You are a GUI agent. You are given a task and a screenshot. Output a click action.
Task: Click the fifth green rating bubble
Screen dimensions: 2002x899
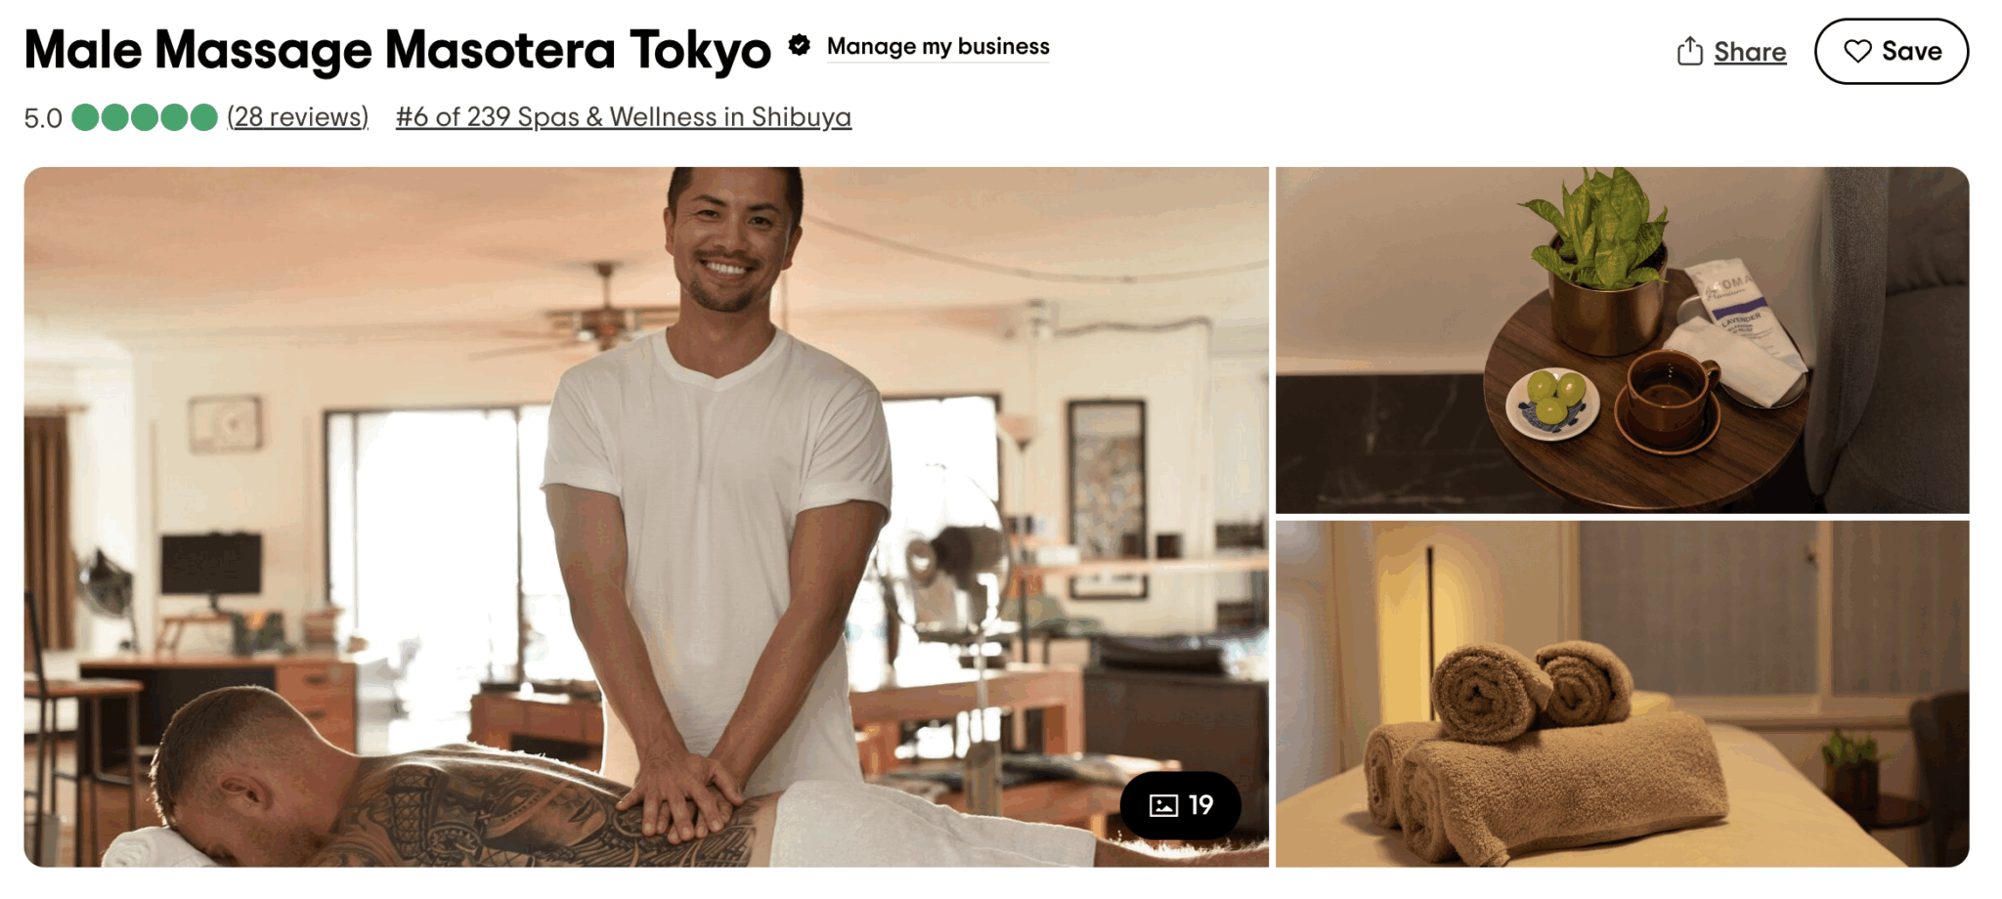coord(204,117)
